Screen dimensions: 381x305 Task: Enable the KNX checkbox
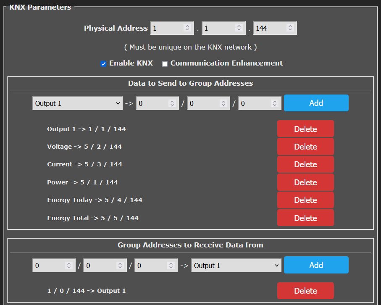(103, 63)
